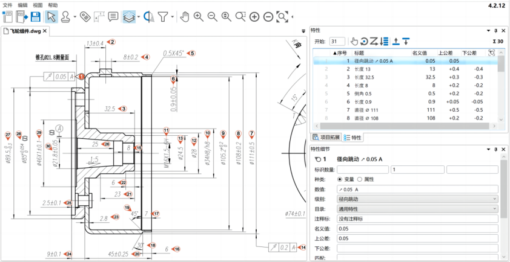Screen dimensions: 510x262
Task: Toggle pin on the 特性细节 panel
Action: tap(495, 149)
